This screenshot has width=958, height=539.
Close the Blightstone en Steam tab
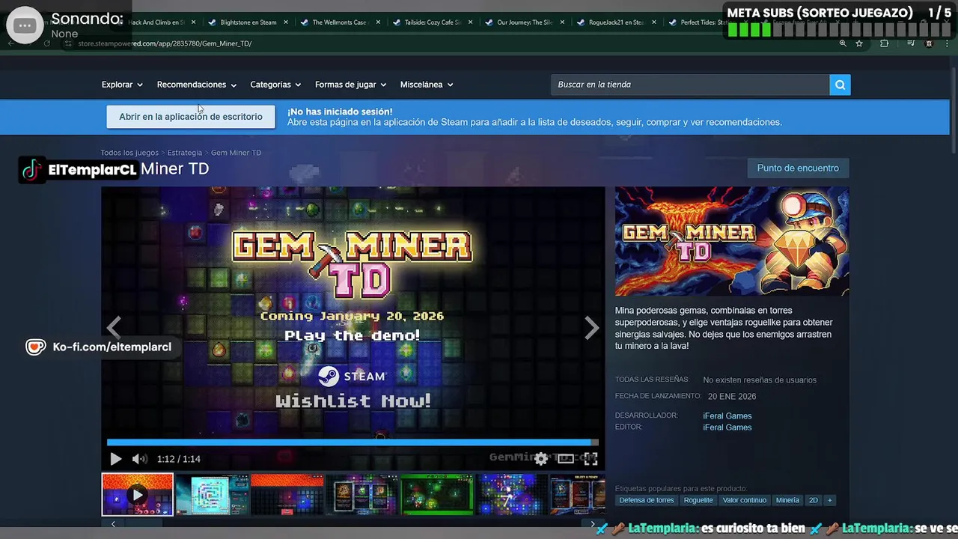(x=286, y=22)
